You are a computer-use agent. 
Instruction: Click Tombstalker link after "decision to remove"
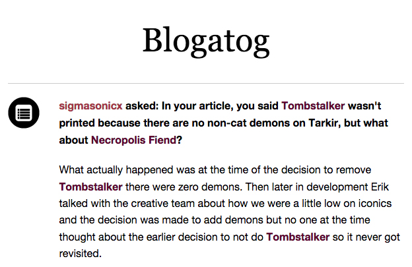(90, 186)
